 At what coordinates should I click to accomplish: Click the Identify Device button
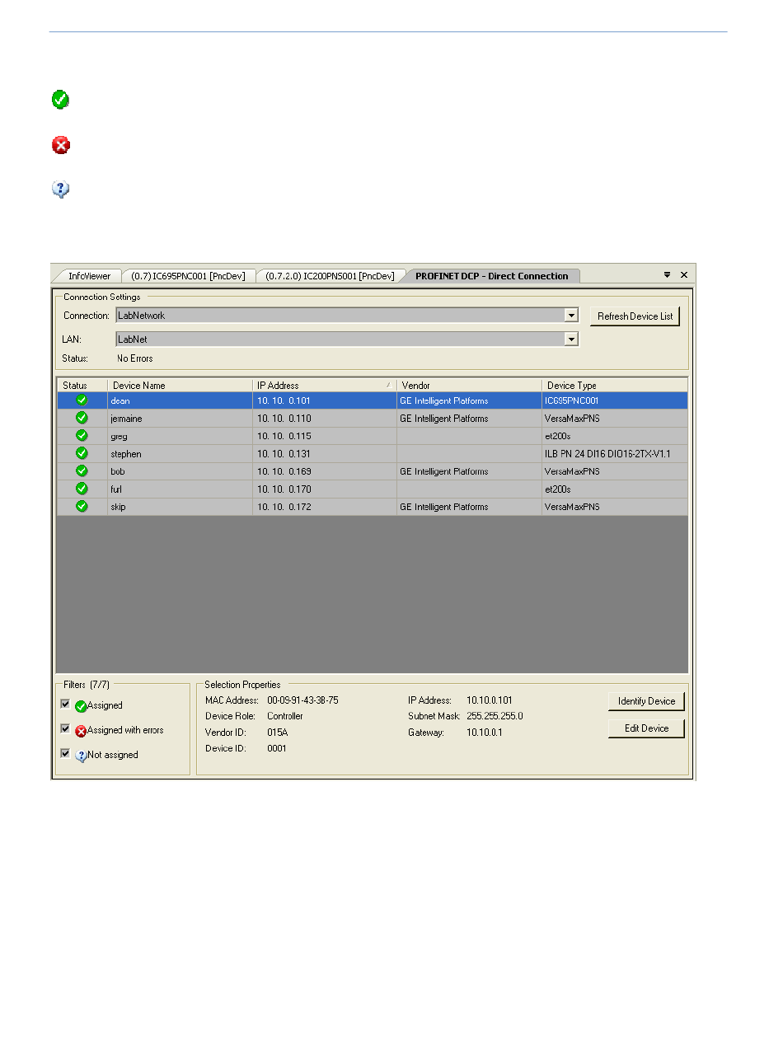646,701
